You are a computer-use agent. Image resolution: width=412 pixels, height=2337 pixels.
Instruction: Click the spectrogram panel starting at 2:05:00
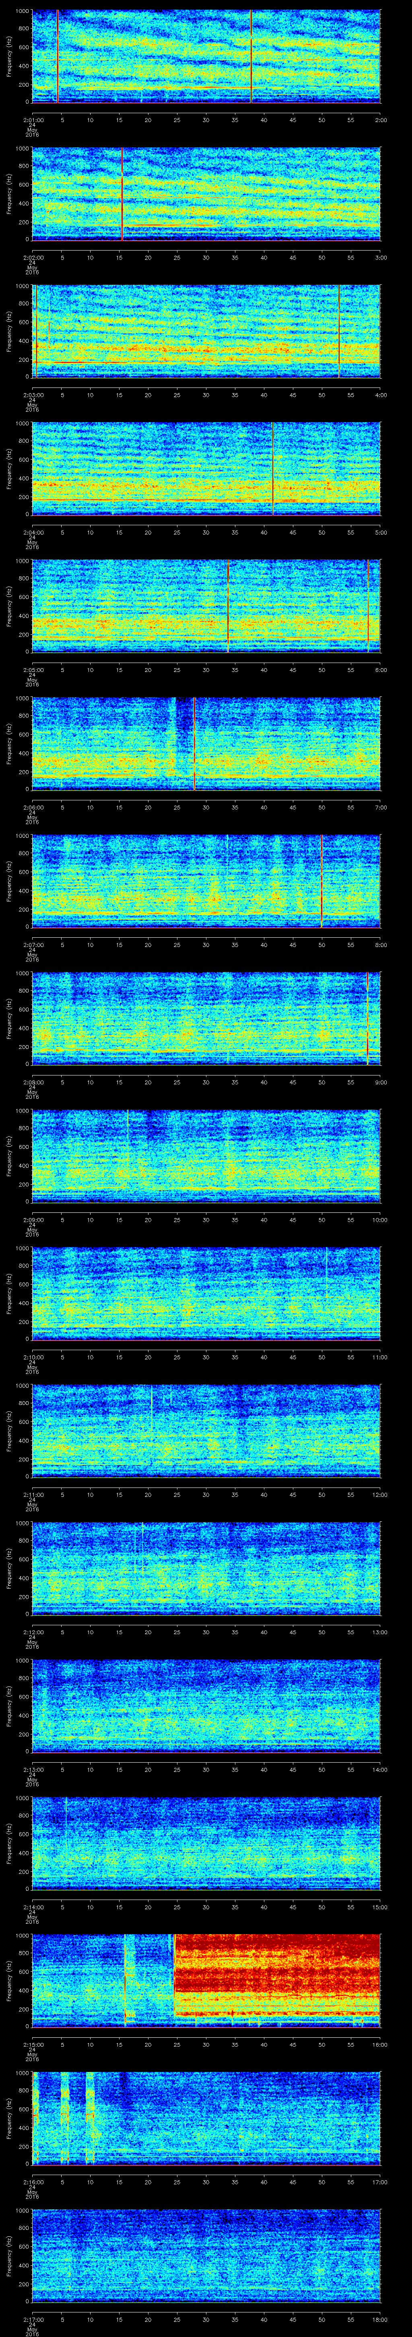pos(206,606)
